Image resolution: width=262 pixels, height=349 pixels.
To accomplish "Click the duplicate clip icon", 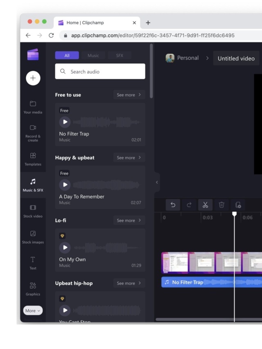I will (x=238, y=205).
